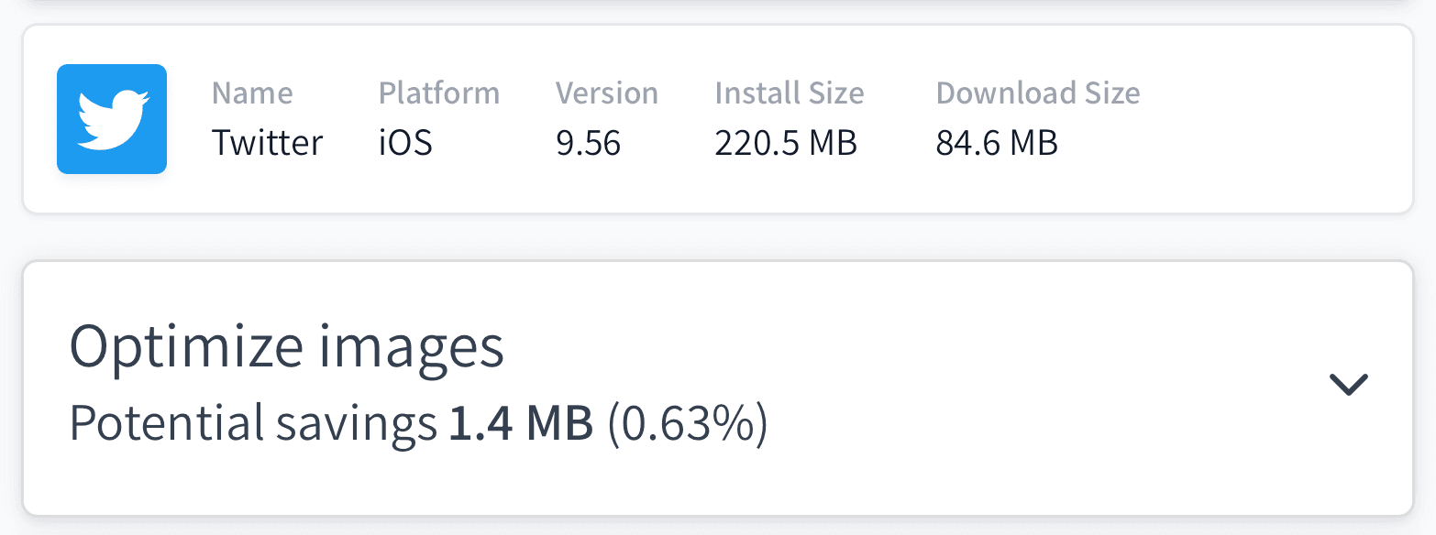Select the app name Twitter

click(267, 142)
